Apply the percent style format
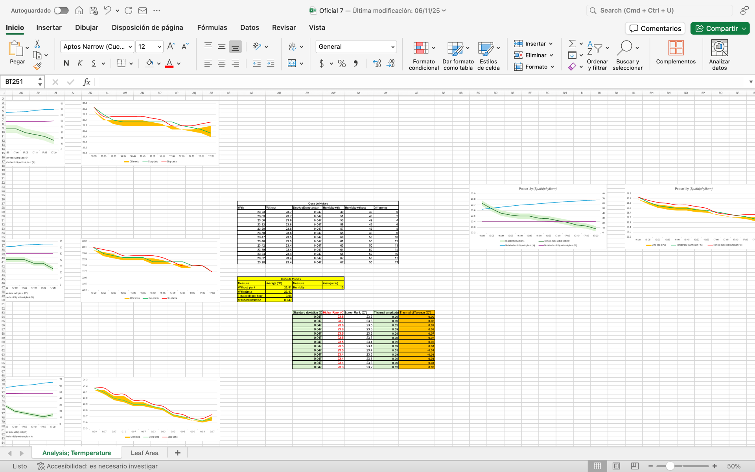Image resolution: width=755 pixels, height=472 pixels. click(x=342, y=63)
